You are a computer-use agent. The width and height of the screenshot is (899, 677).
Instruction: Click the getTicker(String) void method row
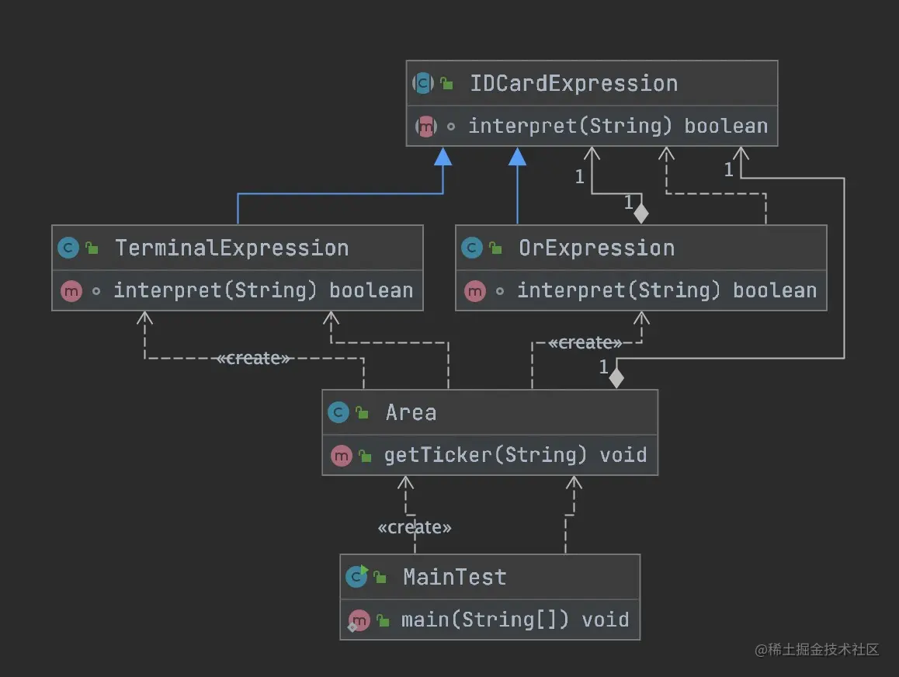click(x=515, y=455)
